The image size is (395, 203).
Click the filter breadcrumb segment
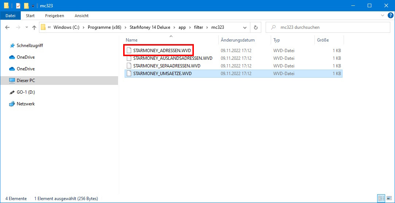click(199, 27)
